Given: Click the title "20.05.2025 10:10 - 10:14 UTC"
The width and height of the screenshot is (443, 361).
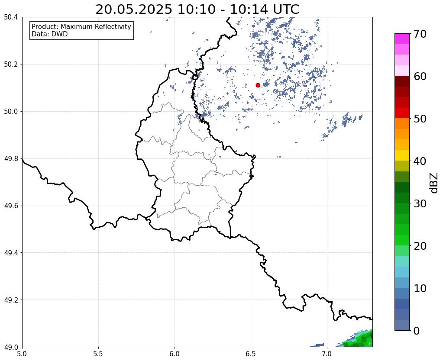Looking at the screenshot, I should [x=197, y=10].
